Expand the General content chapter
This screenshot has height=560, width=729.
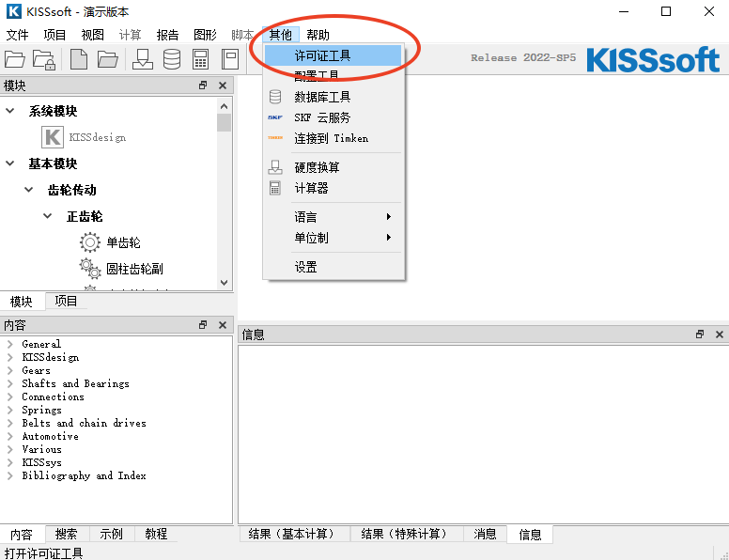click(9, 344)
